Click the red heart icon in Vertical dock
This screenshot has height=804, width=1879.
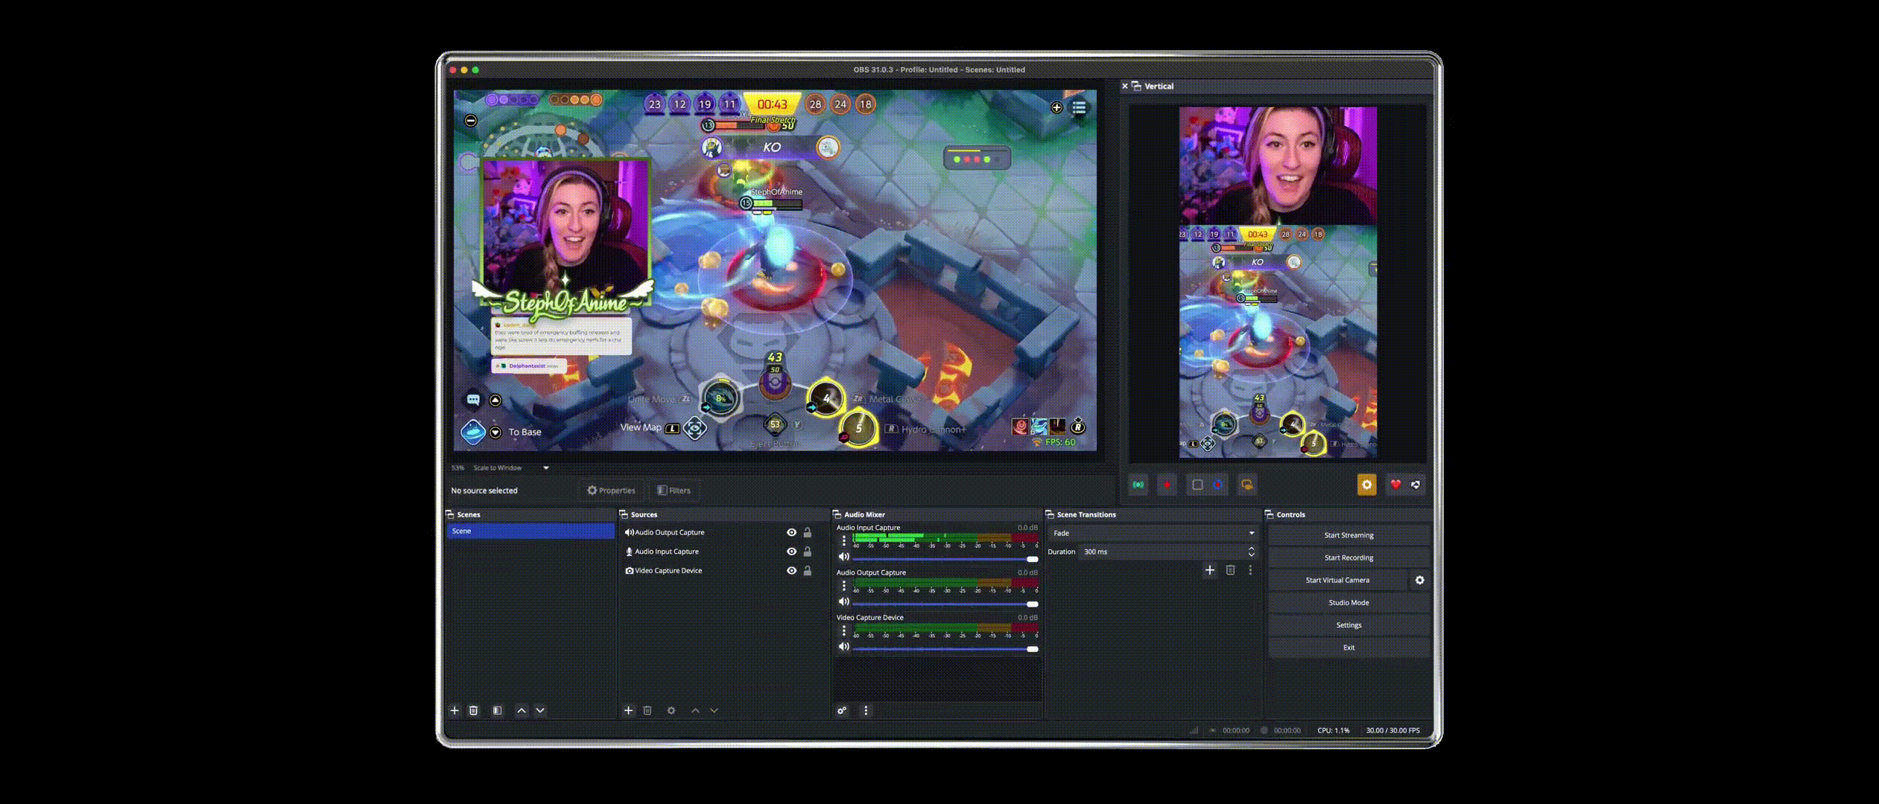pos(1395,485)
